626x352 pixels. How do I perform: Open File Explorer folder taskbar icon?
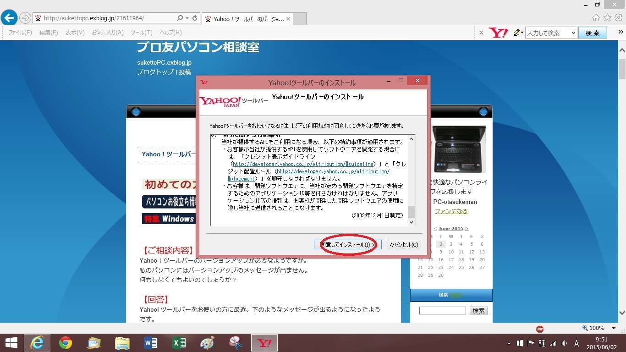click(x=122, y=343)
